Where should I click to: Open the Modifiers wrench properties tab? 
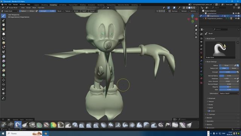tap(201, 61)
